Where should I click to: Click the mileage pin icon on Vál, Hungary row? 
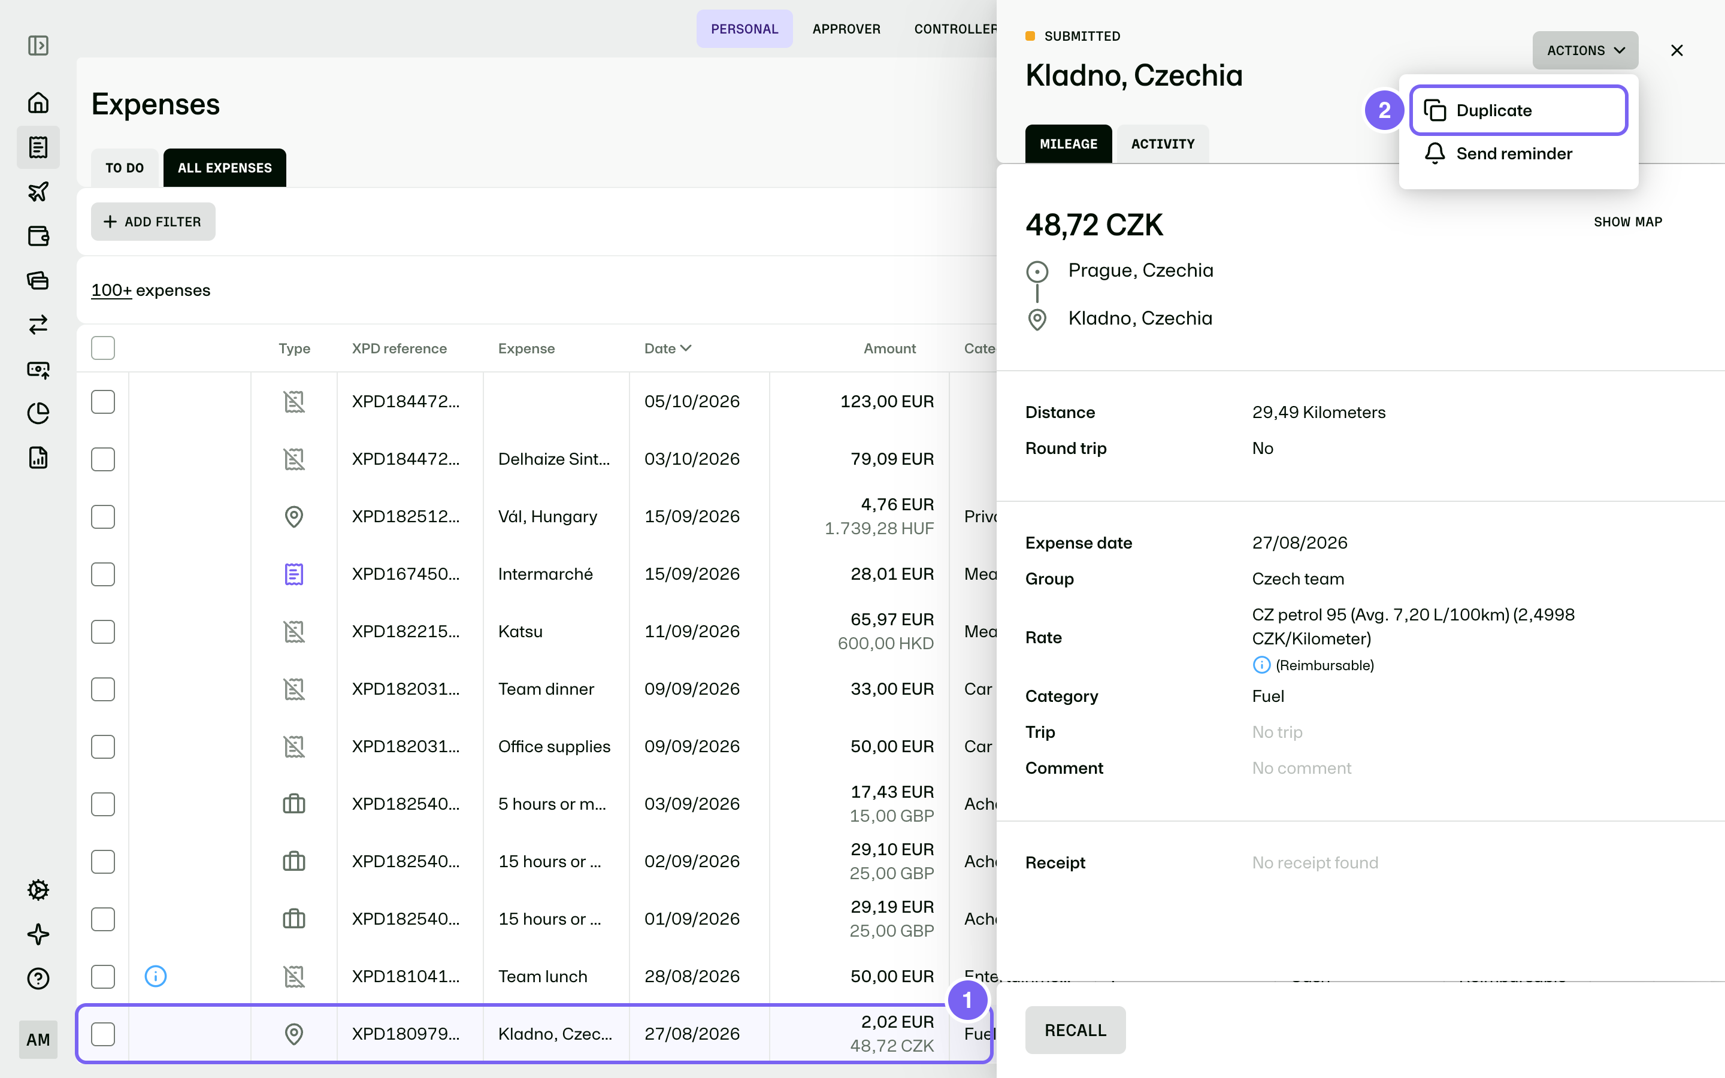[x=293, y=516]
